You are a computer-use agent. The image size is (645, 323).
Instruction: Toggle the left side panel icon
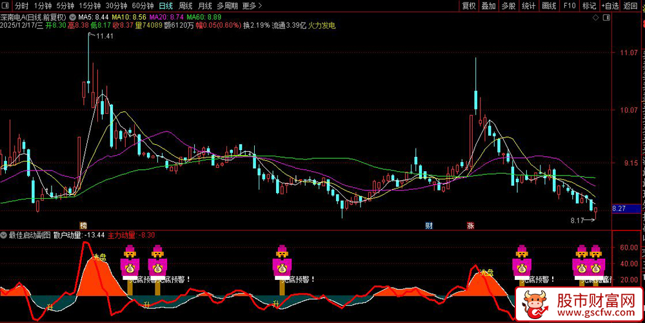pyautogui.click(x=6, y=6)
